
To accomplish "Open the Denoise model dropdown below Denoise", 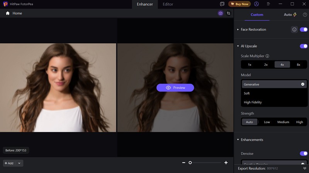I will [x=274, y=162].
